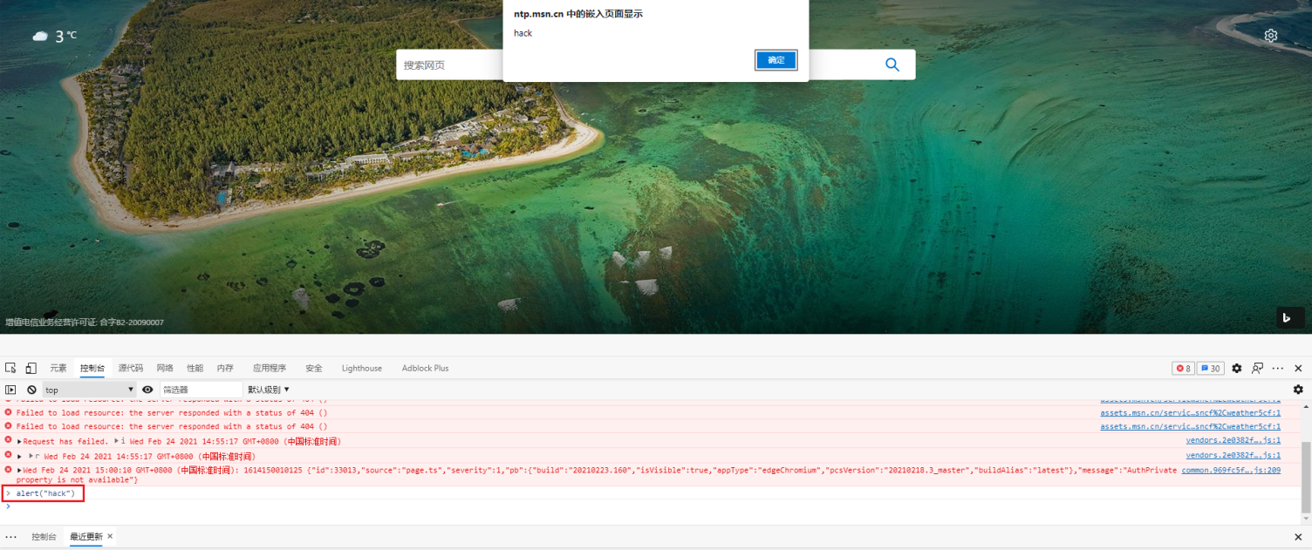Select the 控制台 drawer tab
The height and width of the screenshot is (550, 1312).
(44, 537)
